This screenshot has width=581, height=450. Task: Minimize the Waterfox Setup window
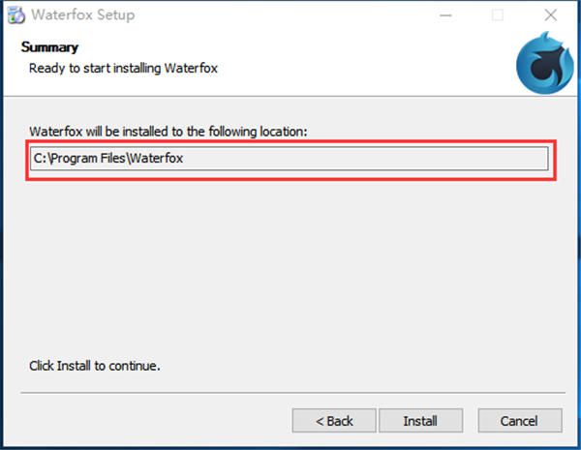click(x=444, y=15)
